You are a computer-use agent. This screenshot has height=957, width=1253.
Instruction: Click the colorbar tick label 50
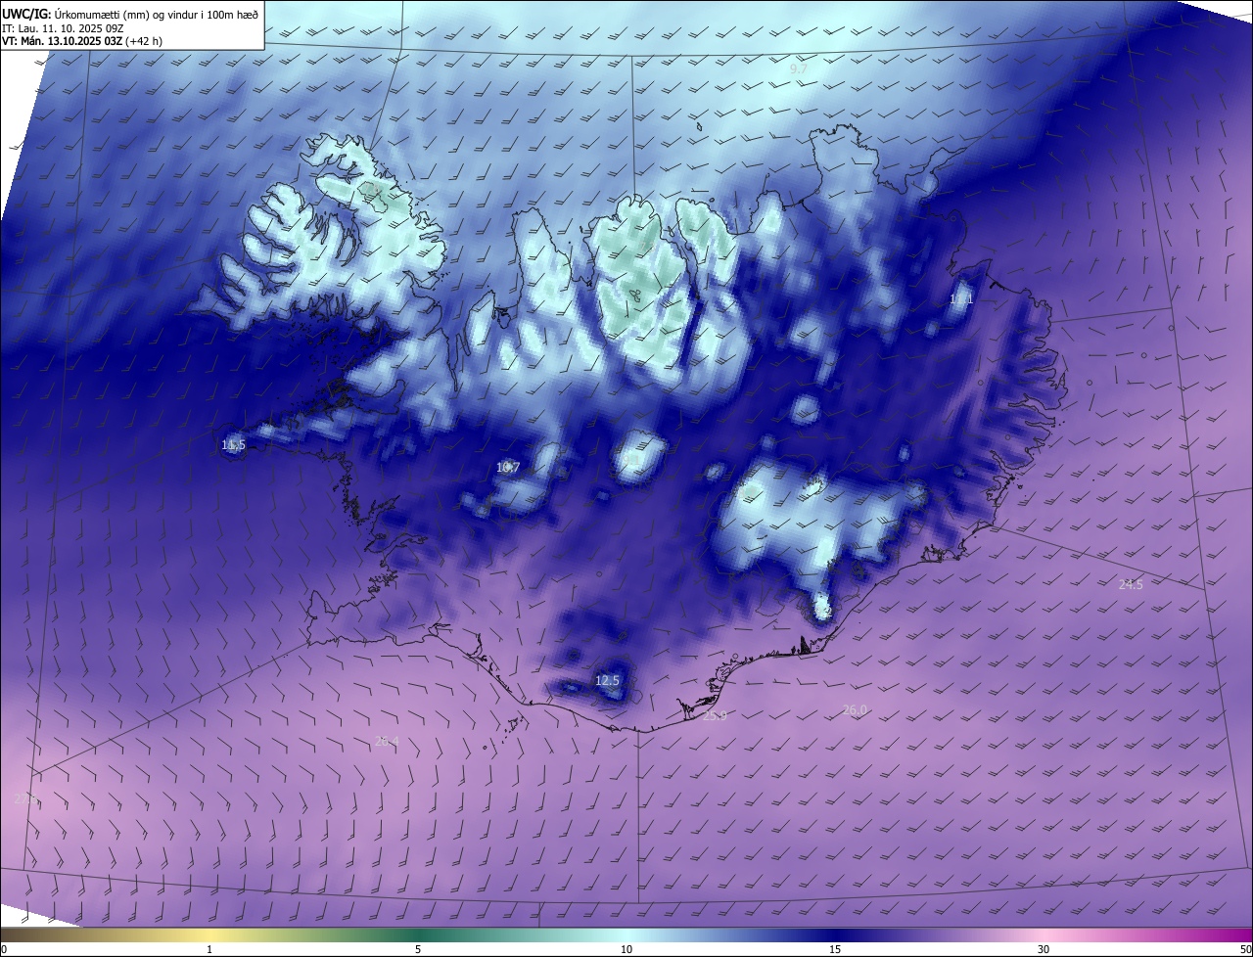point(1245,949)
